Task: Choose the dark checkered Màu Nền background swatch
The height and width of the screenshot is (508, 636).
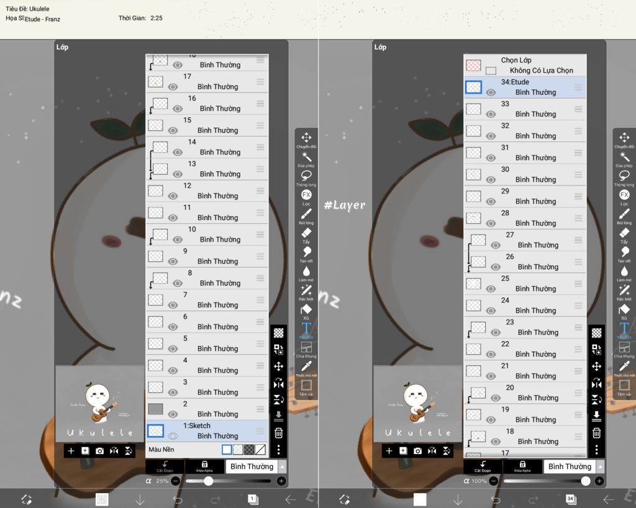Action: tap(249, 449)
